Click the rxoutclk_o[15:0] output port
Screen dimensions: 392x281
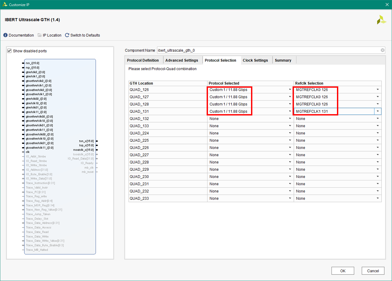[83, 150]
